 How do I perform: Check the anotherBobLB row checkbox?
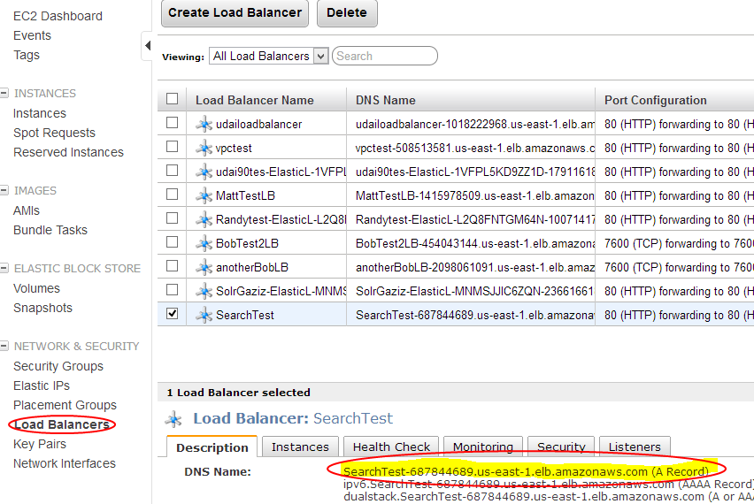pos(172,265)
